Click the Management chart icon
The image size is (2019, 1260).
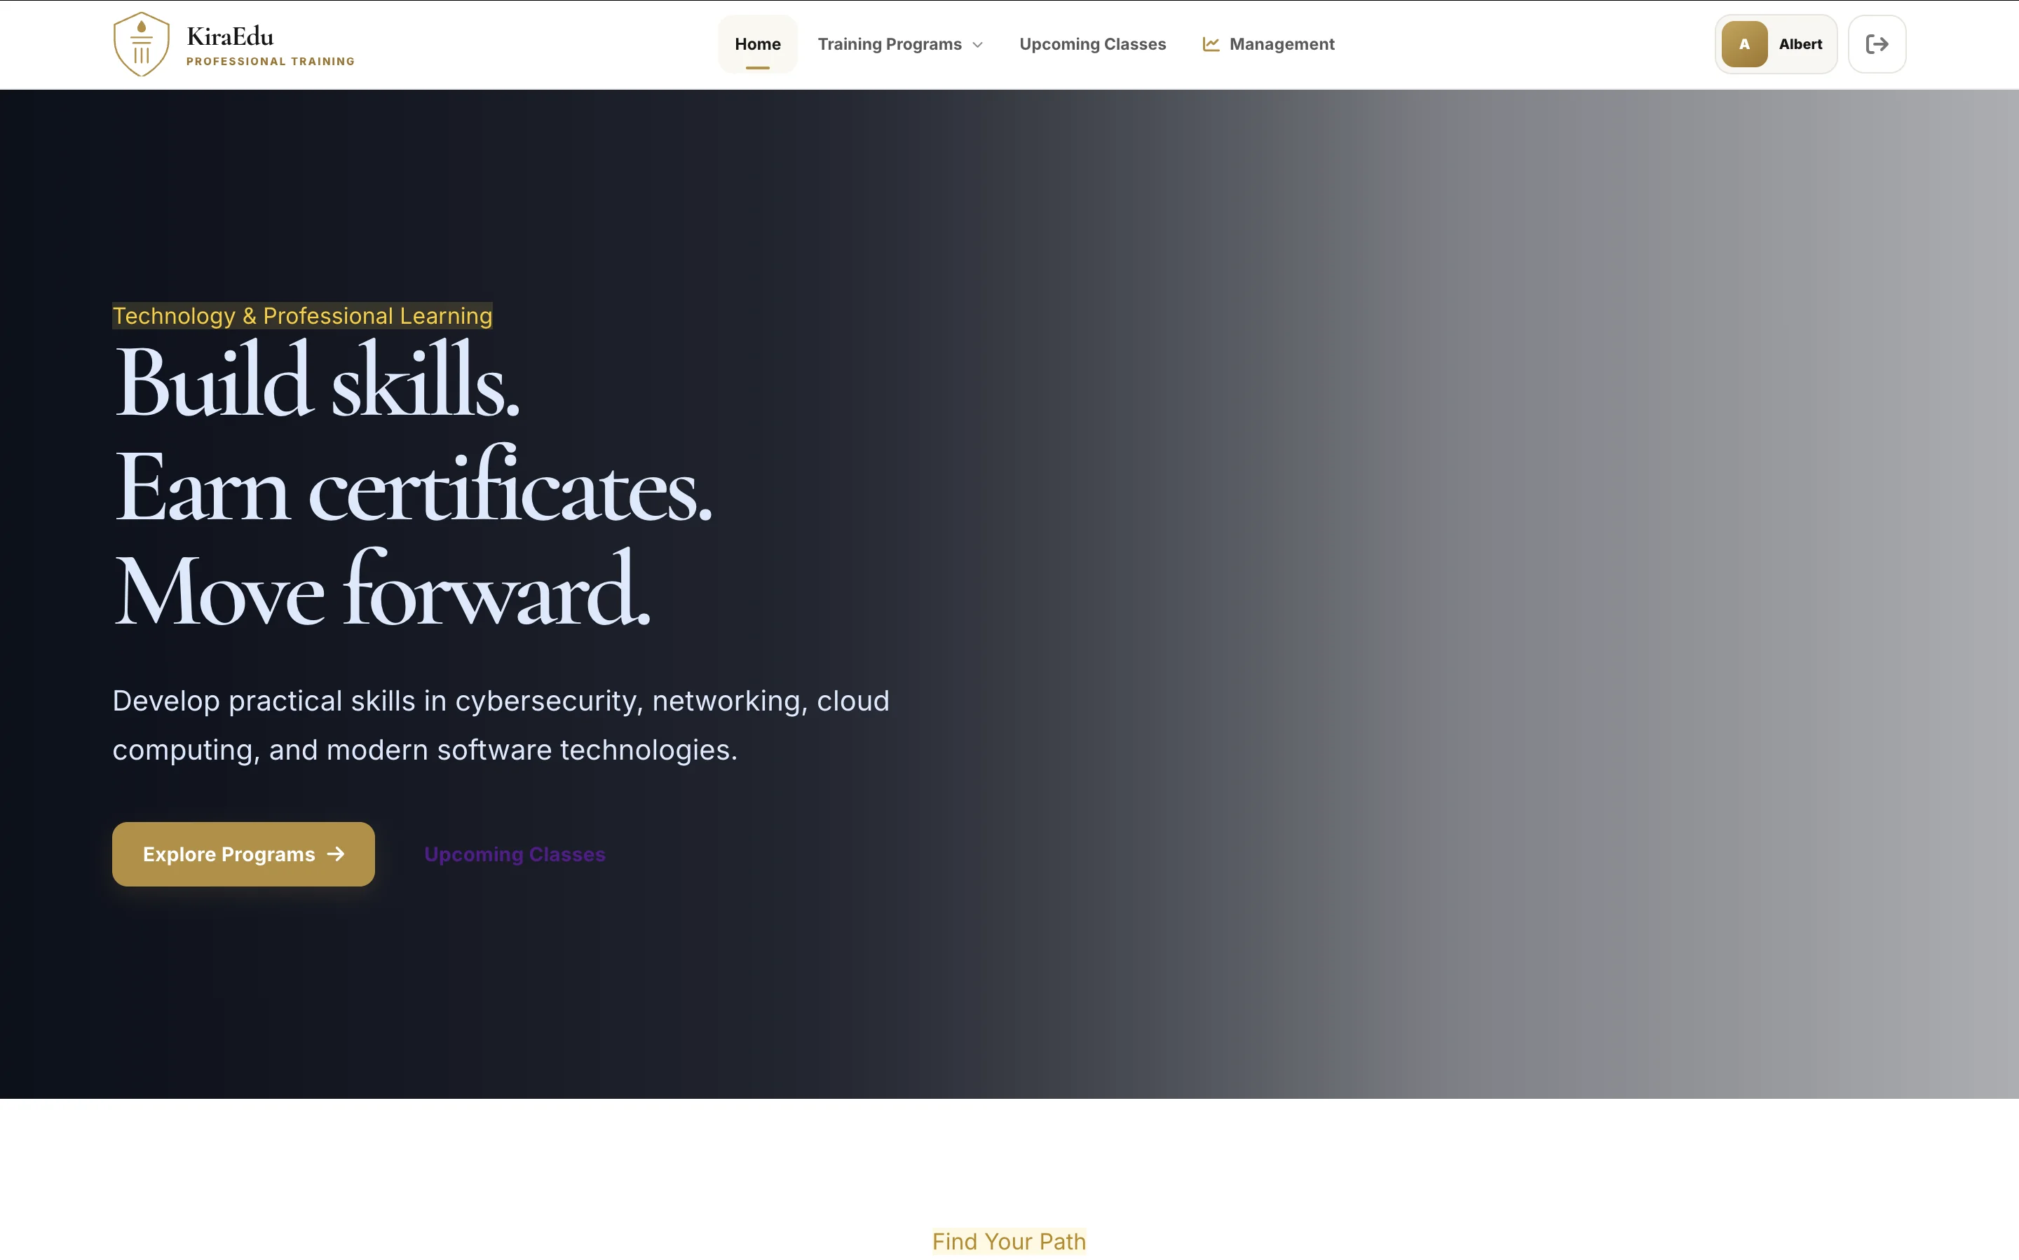pos(1211,44)
